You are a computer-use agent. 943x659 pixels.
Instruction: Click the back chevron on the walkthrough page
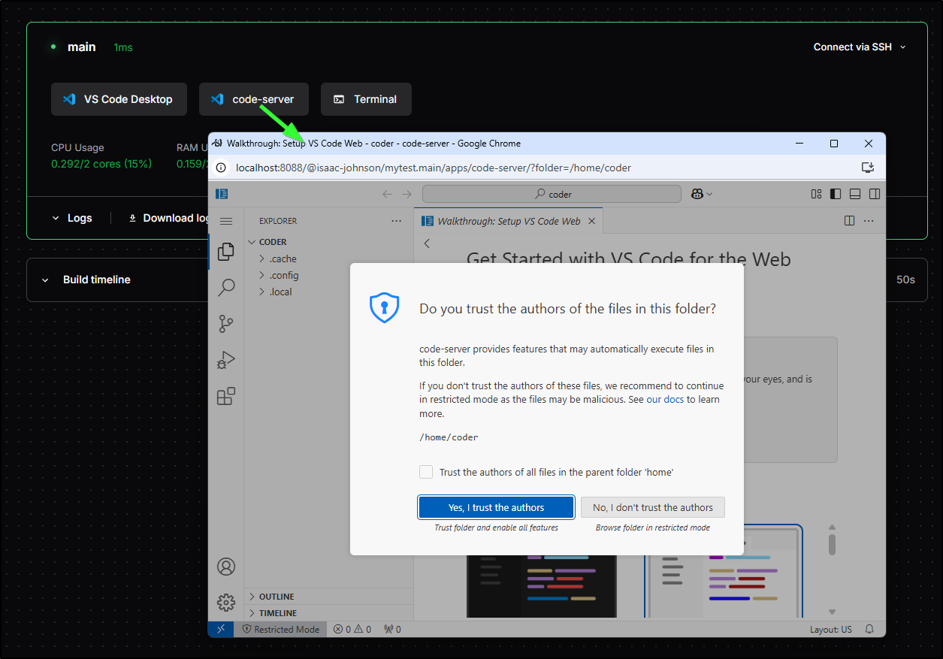click(427, 243)
